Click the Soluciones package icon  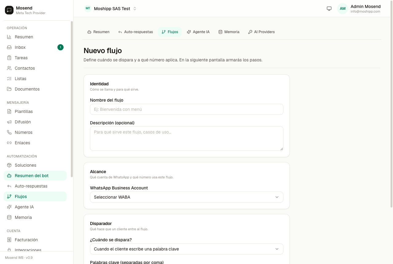9,165
